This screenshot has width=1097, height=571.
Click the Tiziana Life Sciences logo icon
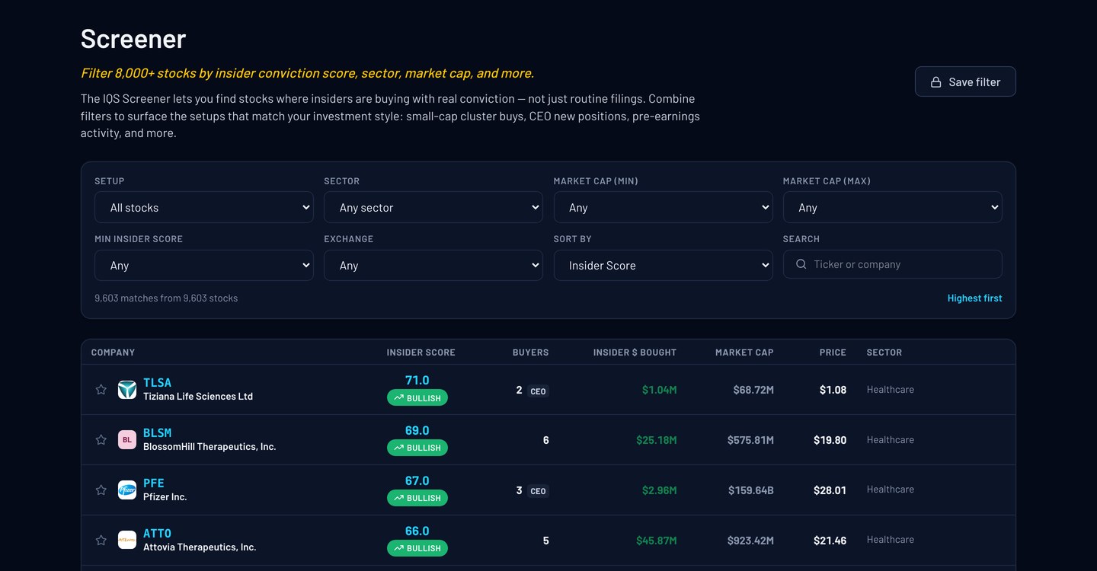coord(127,390)
